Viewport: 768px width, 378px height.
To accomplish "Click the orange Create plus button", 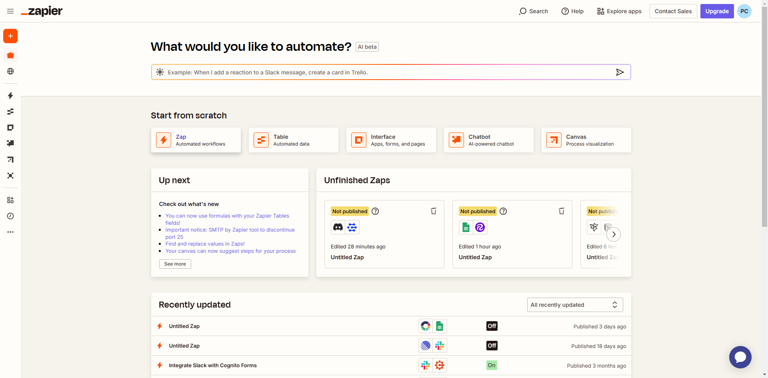I will click(x=10, y=36).
